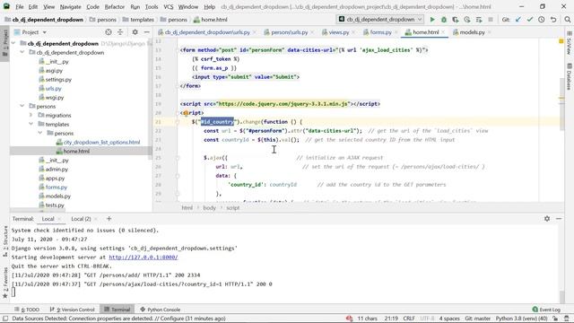Open the Refactor menu
The width and height of the screenshot is (574, 323).
[x=115, y=6]
